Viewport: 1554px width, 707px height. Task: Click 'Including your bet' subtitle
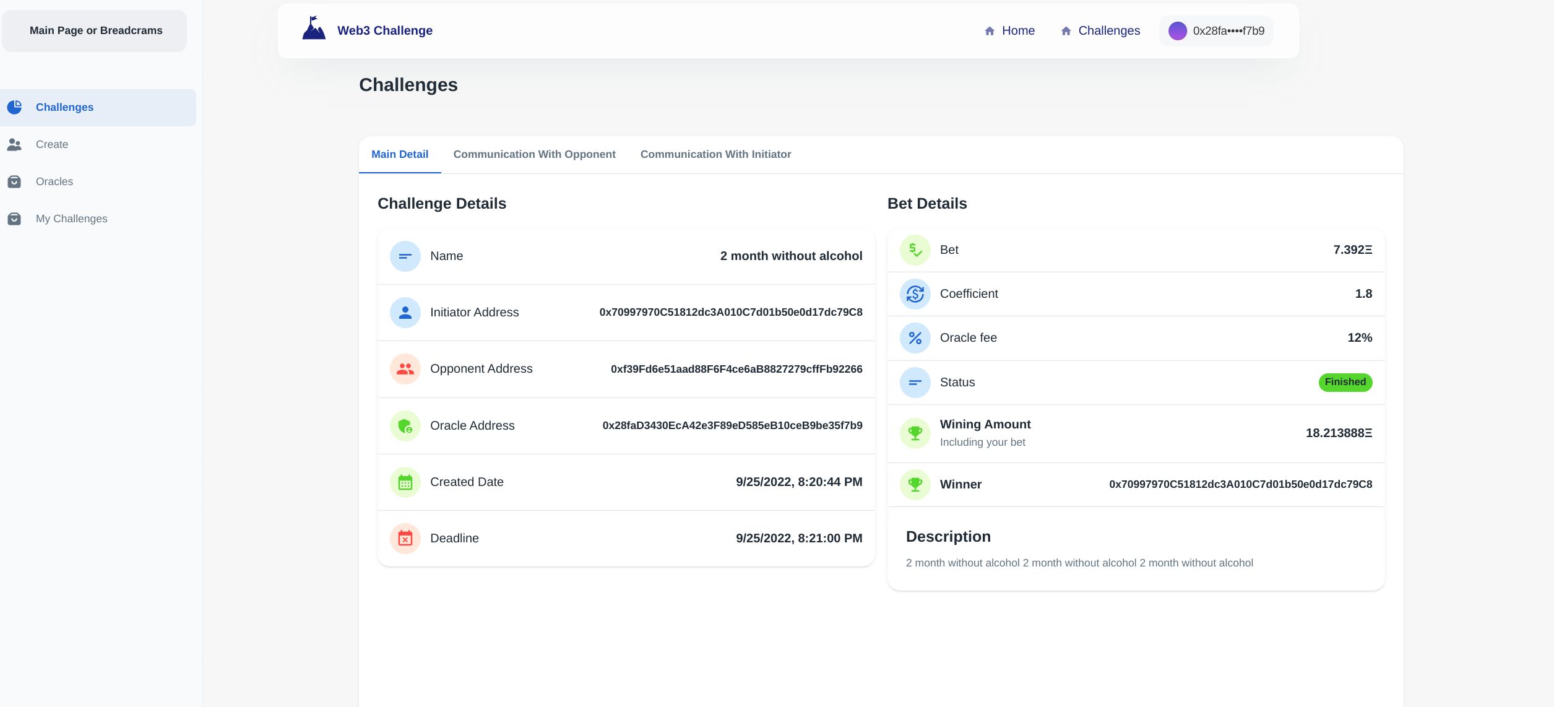982,442
